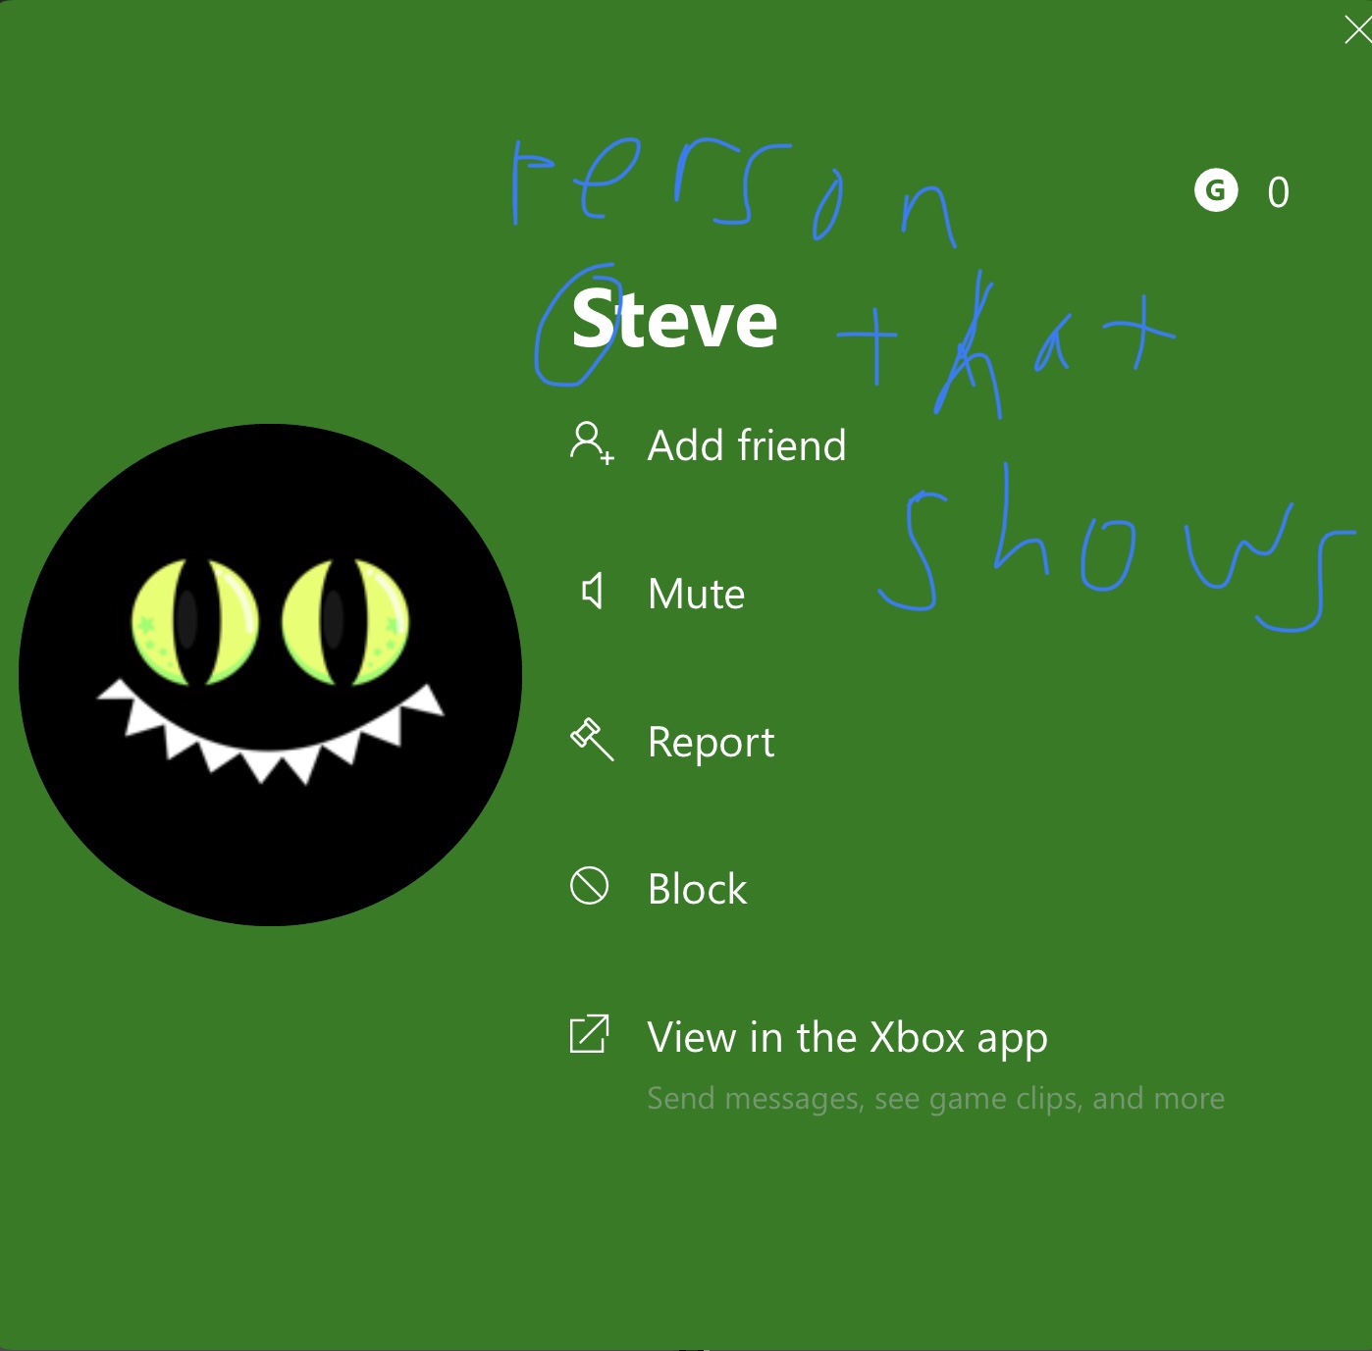
Task: Click the black cat face gamerpic
Action: (270, 675)
